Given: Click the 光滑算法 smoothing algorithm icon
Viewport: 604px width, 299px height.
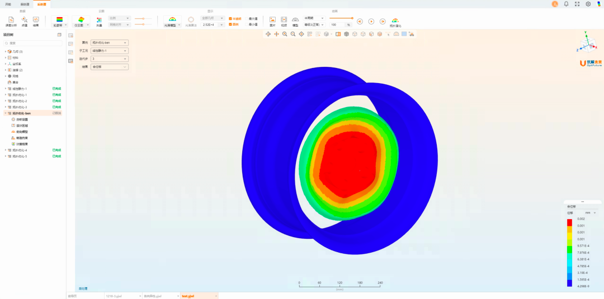Looking at the screenshot, I should point(191,21).
